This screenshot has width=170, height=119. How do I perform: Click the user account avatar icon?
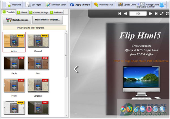162,5
